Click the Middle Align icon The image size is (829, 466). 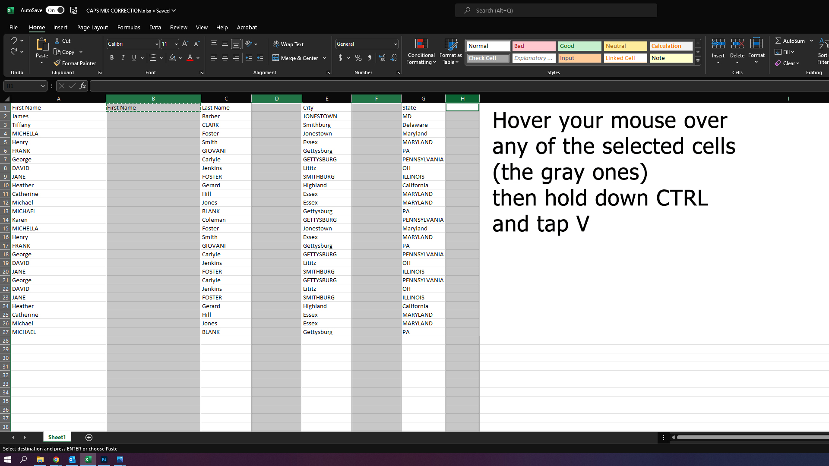[x=225, y=44]
